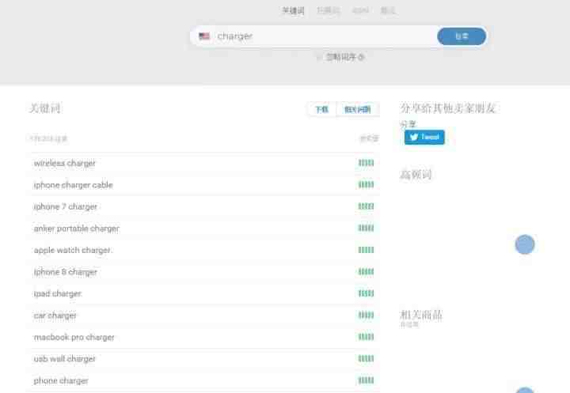Click the help icon beside word order option
Viewport: 570px width, 393px height.
pos(362,57)
